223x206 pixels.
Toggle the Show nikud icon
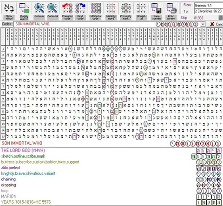(9, 8)
